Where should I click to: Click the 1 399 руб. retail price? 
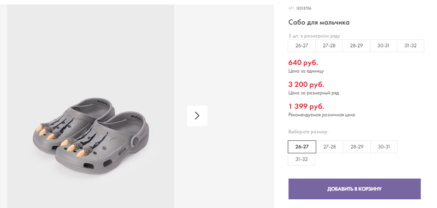coord(306,106)
